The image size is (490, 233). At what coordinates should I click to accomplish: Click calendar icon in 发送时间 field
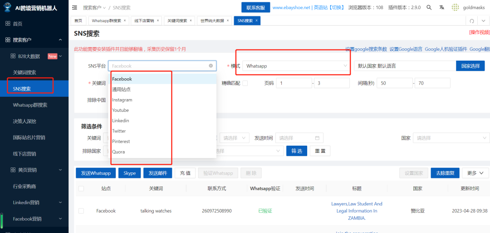click(317, 138)
